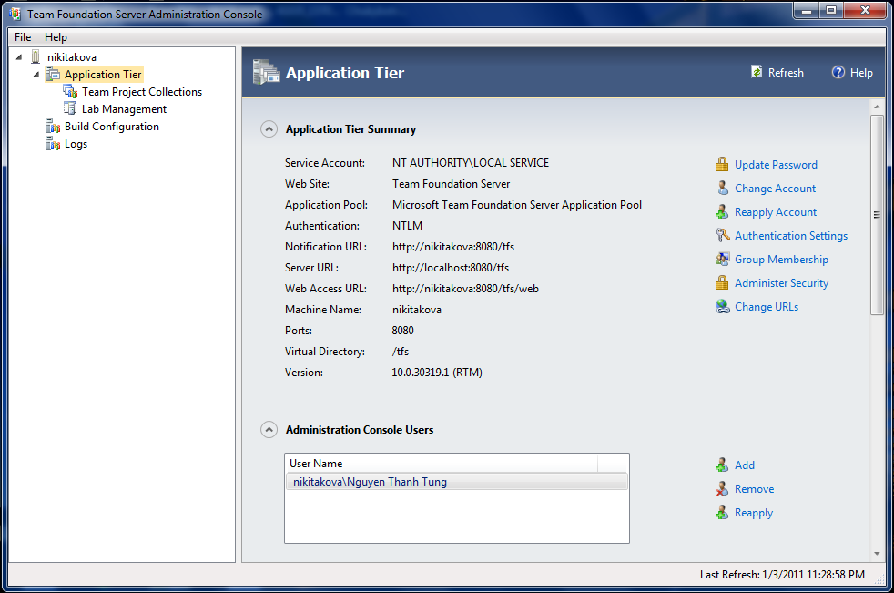Click the Ports value 8080
This screenshot has height=593, width=894.
402,331
